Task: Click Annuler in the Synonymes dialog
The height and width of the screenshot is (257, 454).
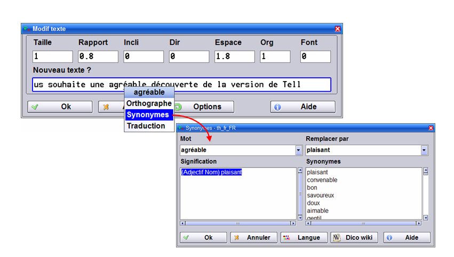Action: pos(253,238)
